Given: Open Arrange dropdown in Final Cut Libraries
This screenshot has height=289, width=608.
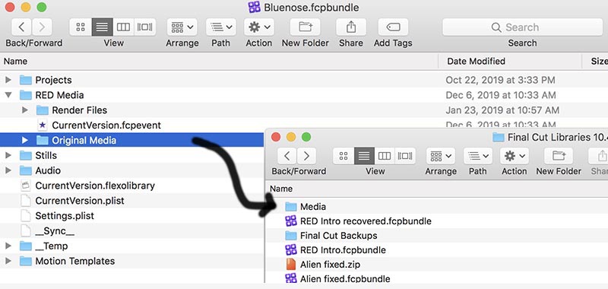Looking at the screenshot, I should point(441,156).
